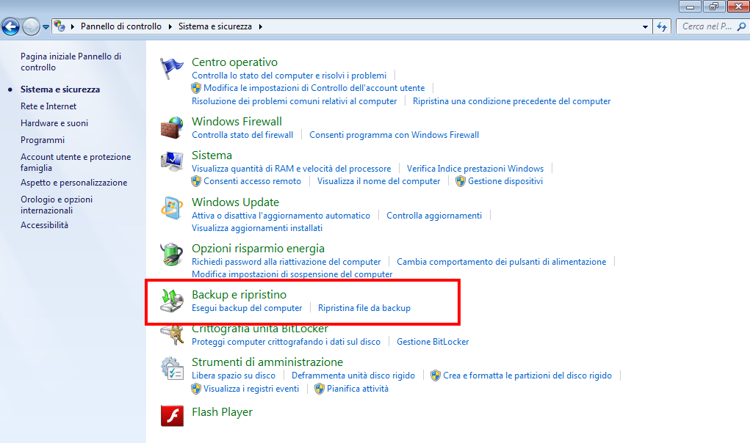Click the Backup e ripristino icon
The width and height of the screenshot is (750, 443).
[x=172, y=301]
